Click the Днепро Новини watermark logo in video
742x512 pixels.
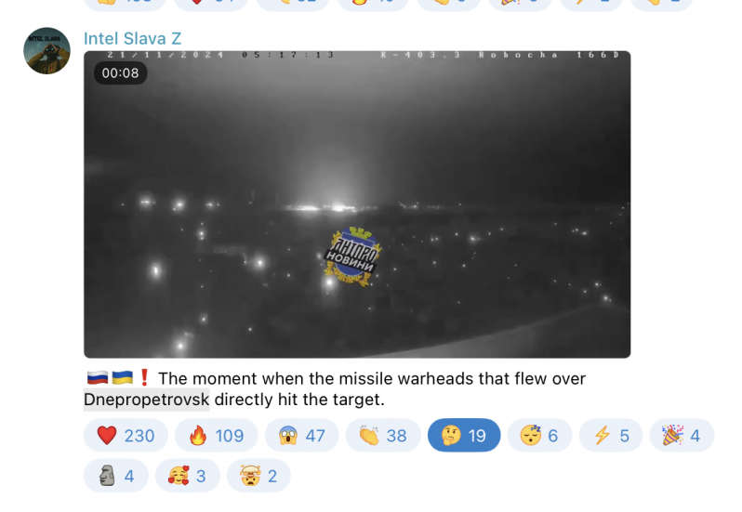click(352, 256)
